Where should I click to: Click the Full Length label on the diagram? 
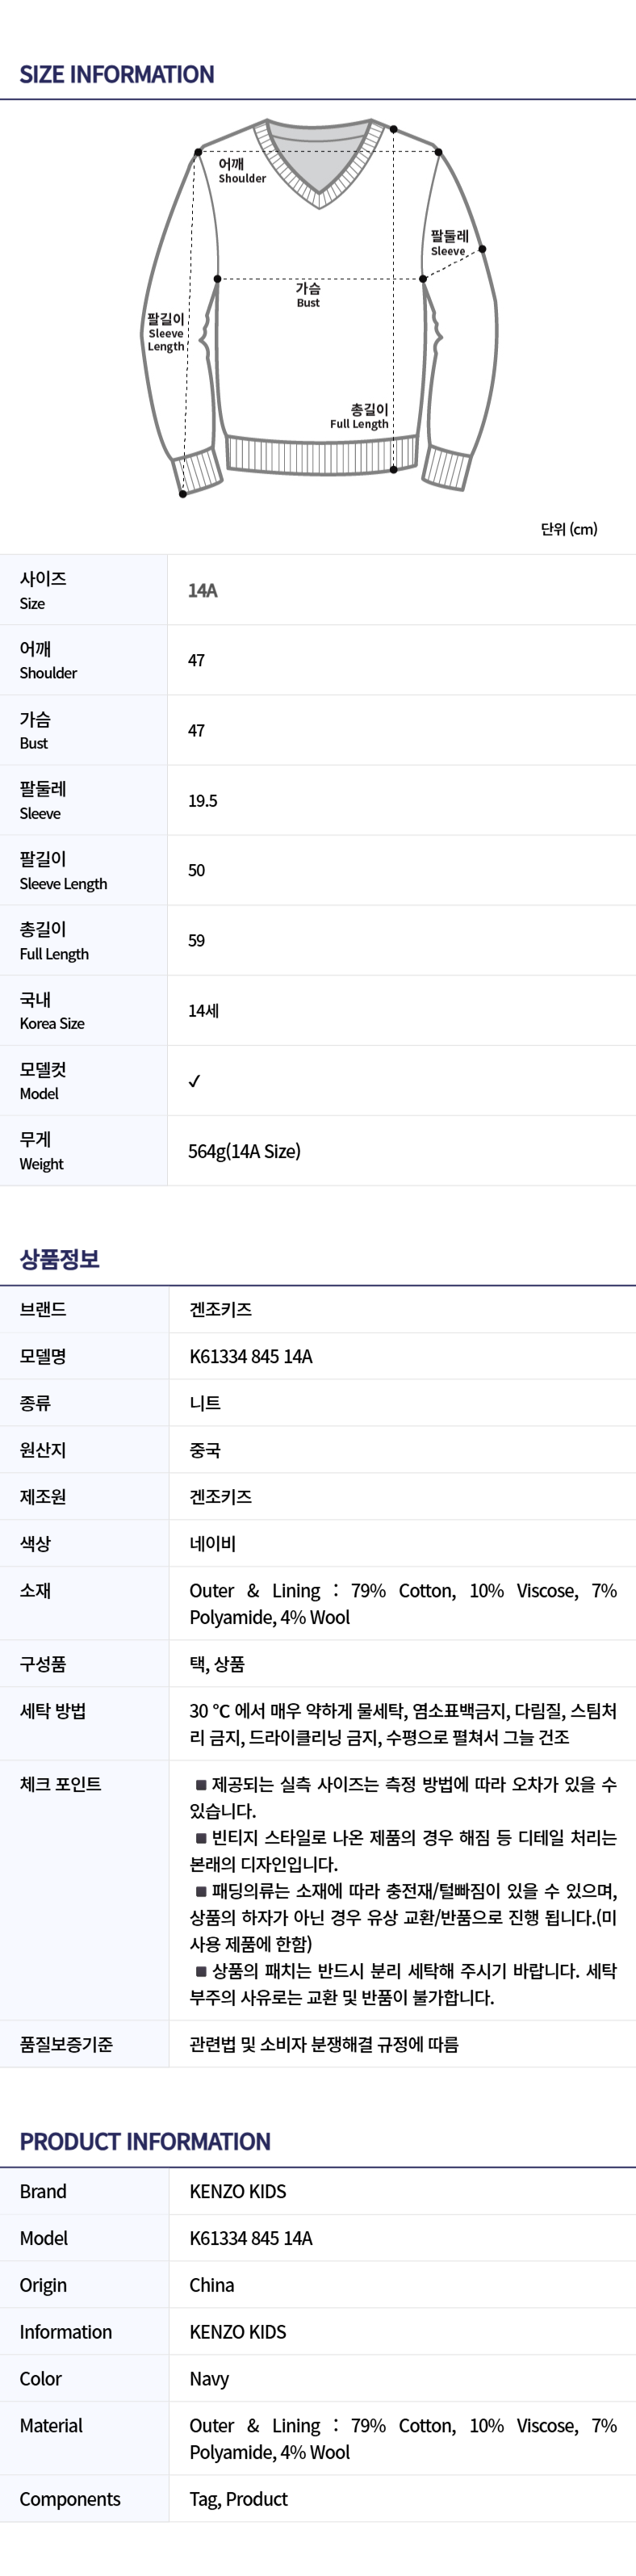[x=360, y=416]
